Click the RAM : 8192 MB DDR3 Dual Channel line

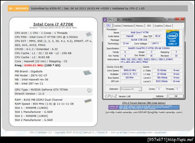(39, 100)
